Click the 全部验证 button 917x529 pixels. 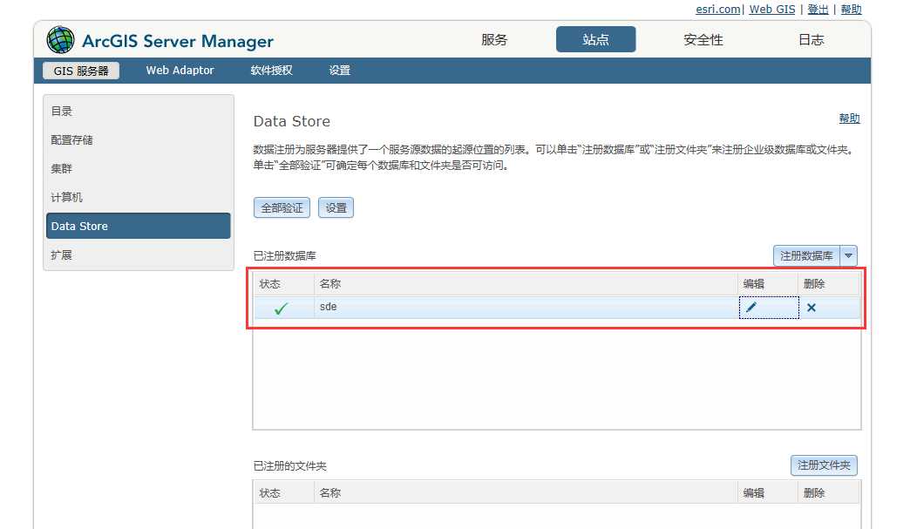[x=282, y=207]
